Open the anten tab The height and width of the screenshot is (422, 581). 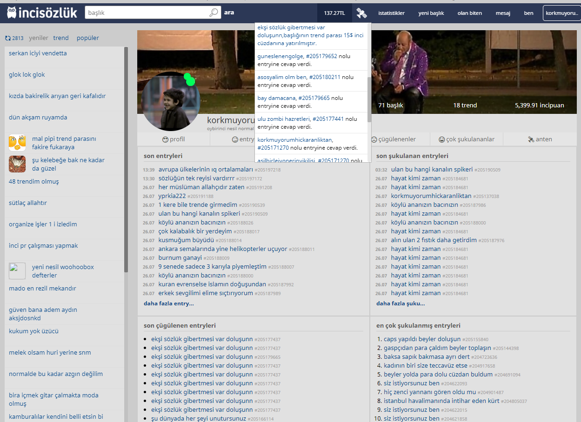point(540,139)
